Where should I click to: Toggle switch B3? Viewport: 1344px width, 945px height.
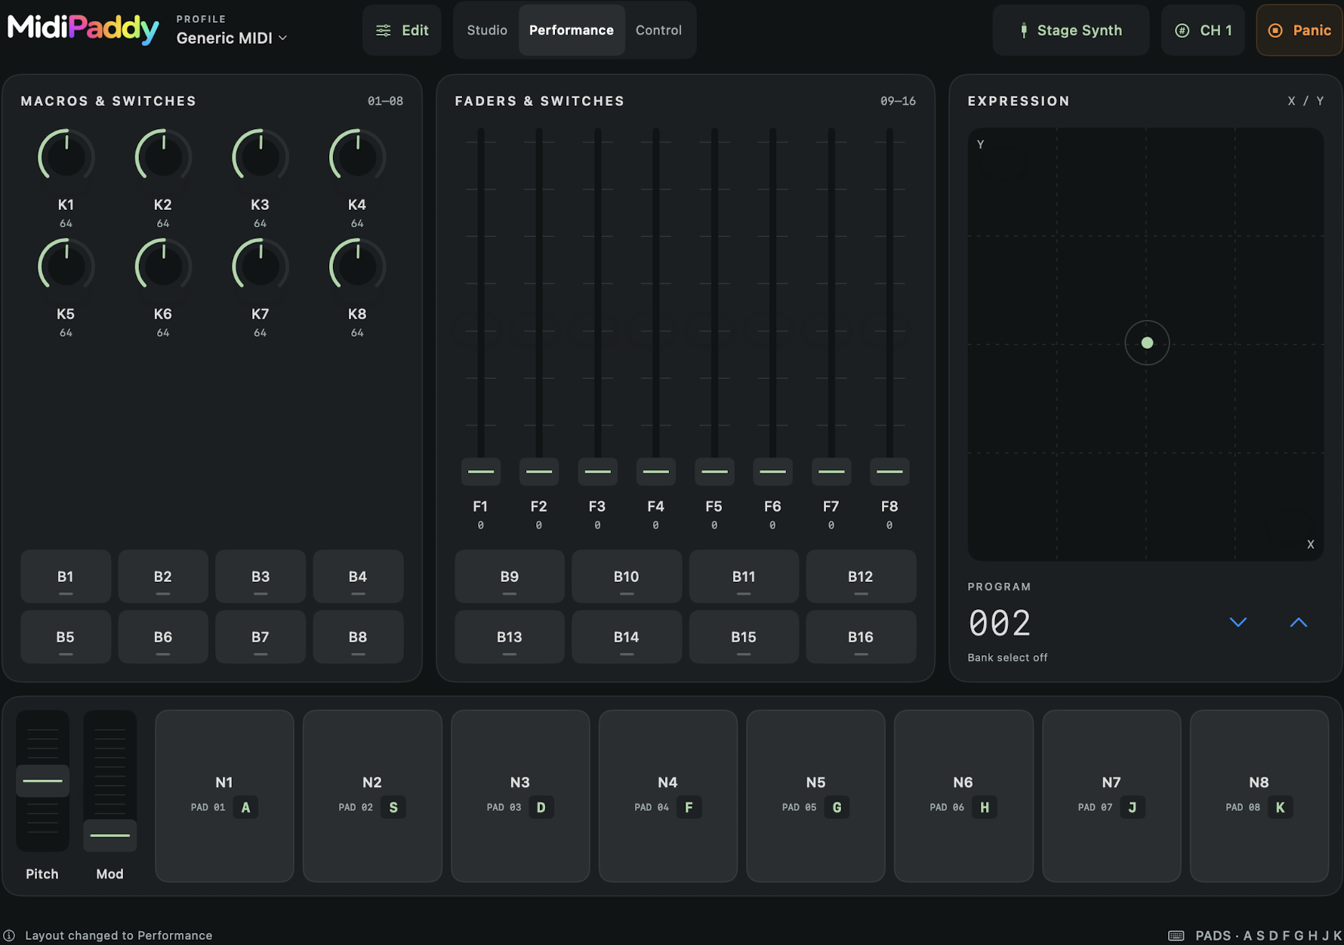[260, 577]
